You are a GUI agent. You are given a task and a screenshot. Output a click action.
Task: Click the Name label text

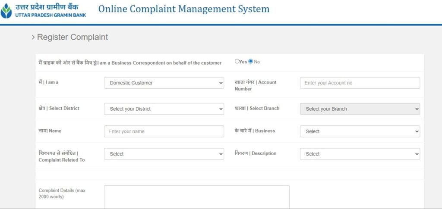tap(50, 131)
